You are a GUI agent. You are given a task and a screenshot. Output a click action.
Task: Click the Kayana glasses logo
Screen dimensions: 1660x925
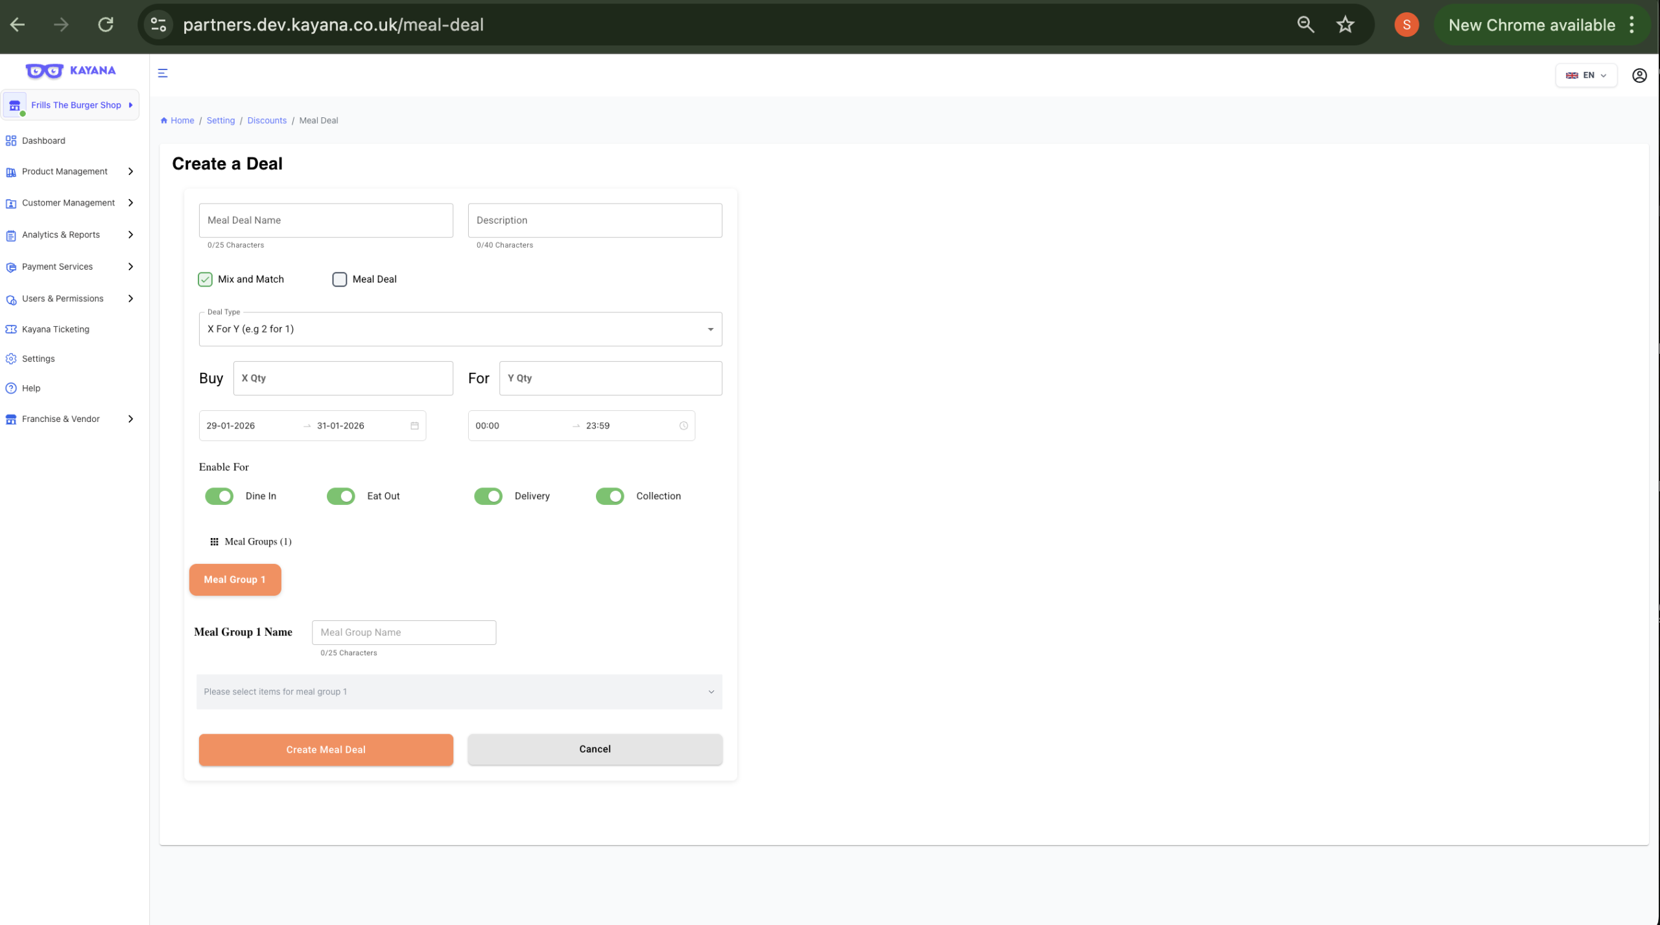coord(44,71)
